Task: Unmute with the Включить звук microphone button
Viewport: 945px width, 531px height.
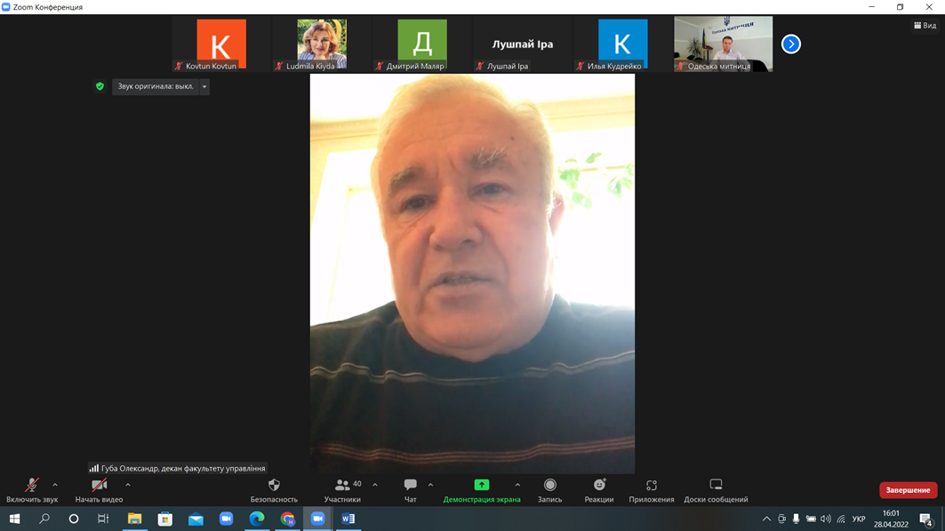Action: click(x=32, y=490)
